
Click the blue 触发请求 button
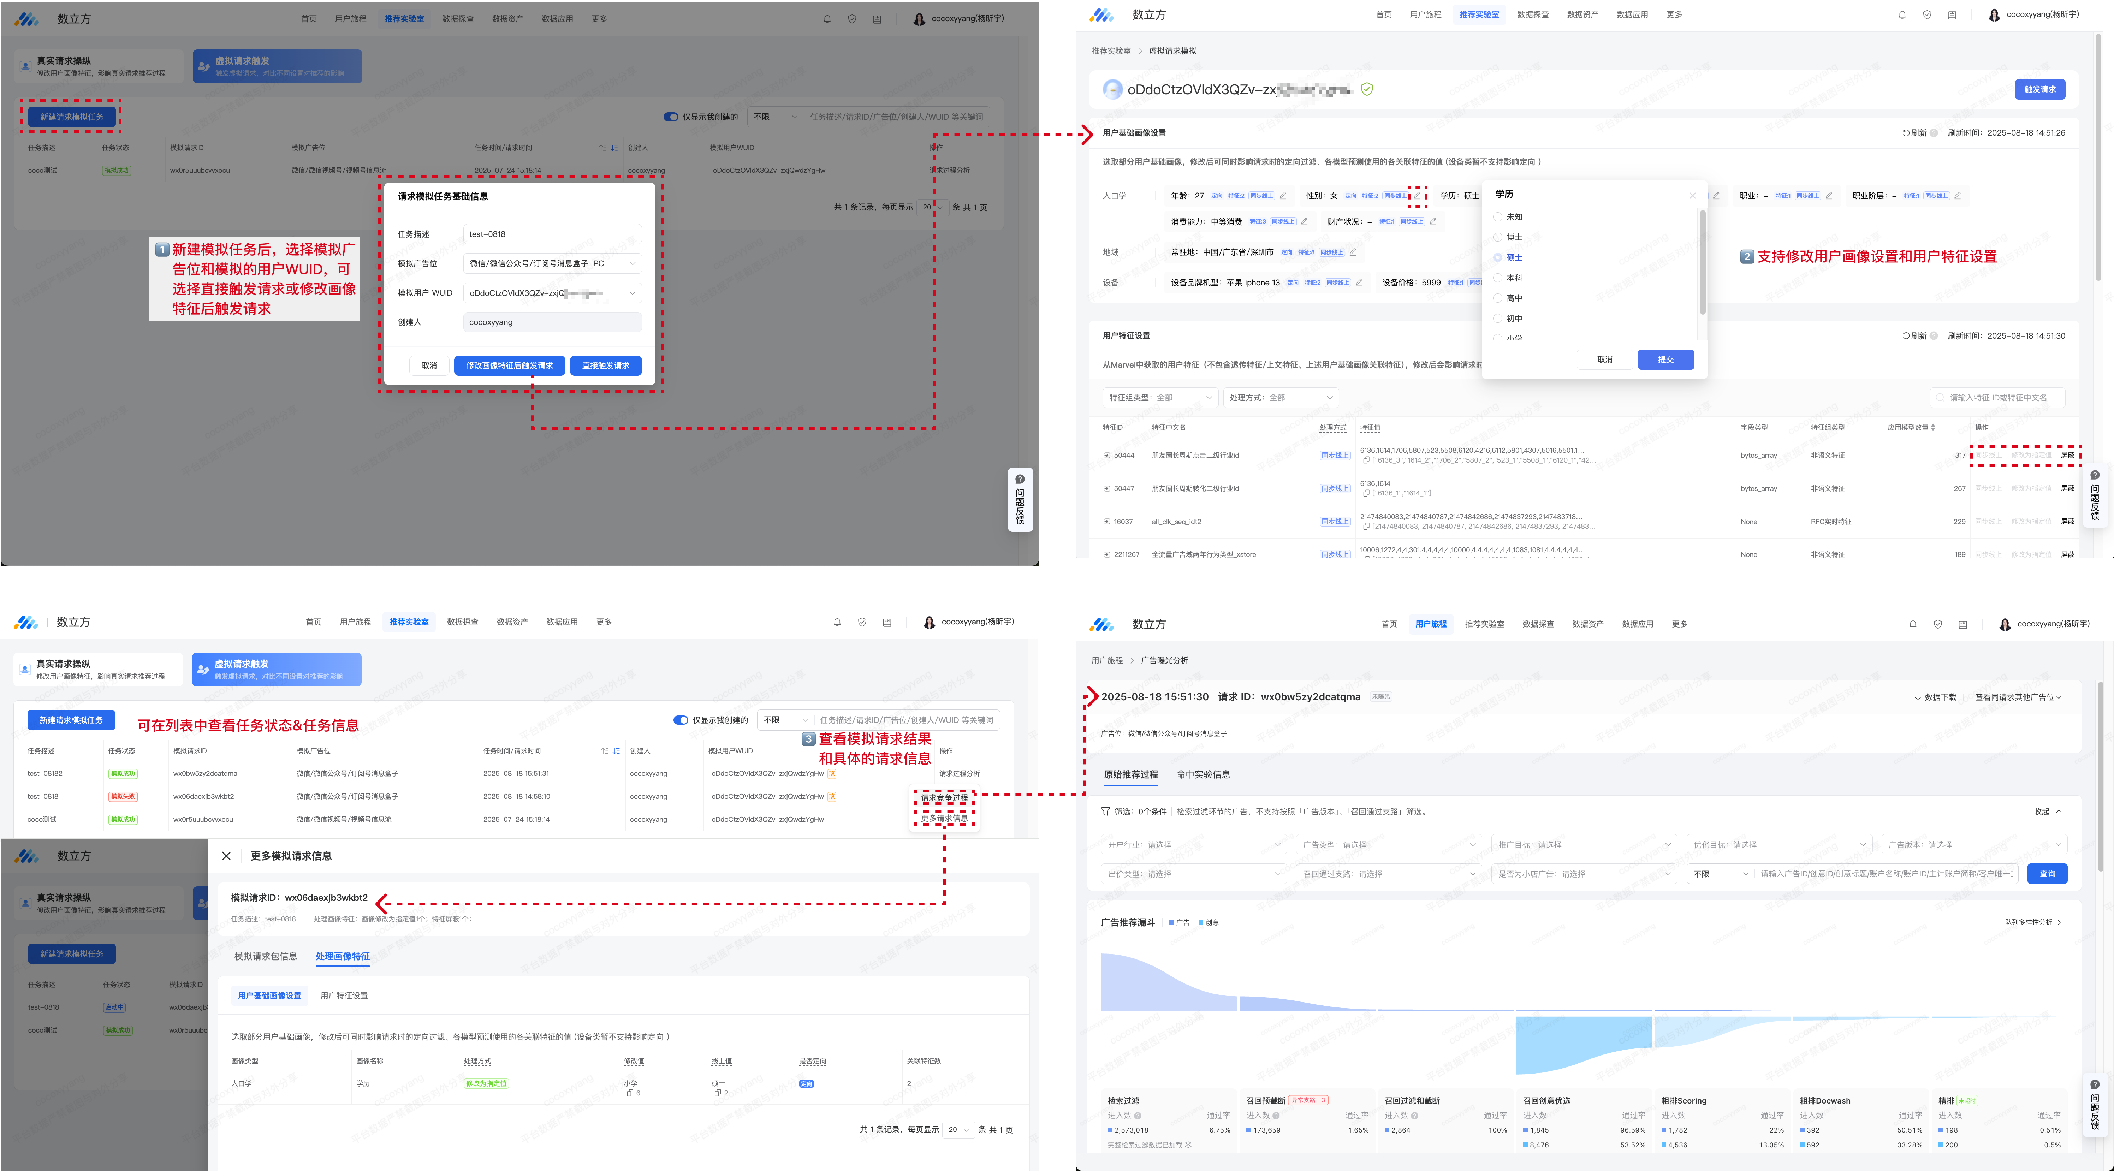(2039, 89)
